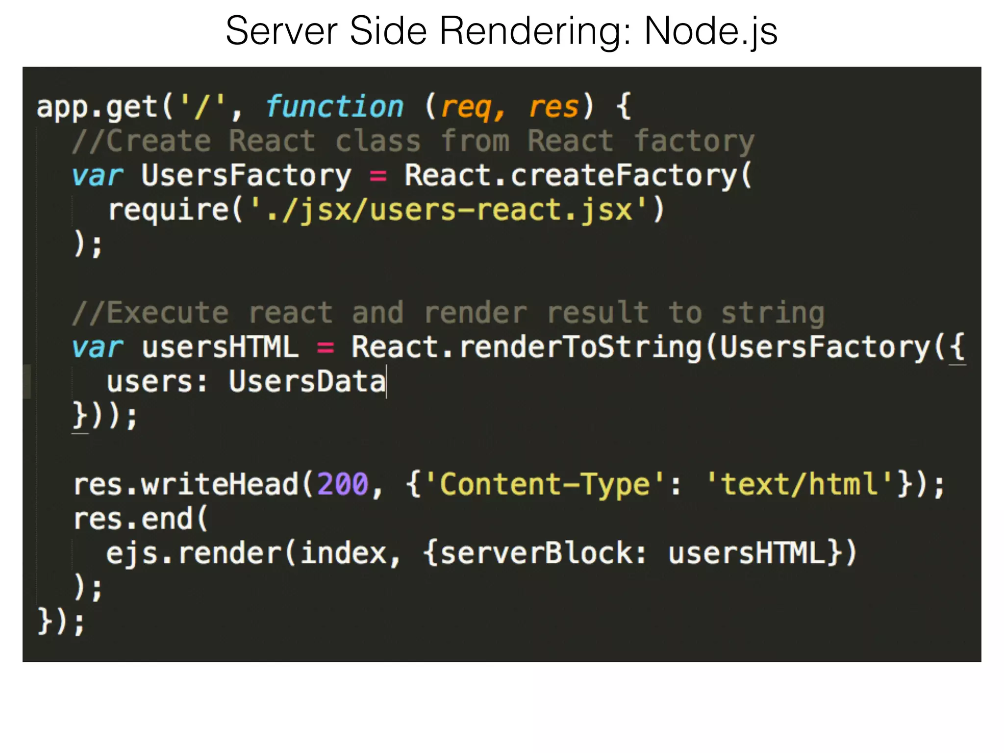This screenshot has height=753, width=1004.
Task: Place cursor at the end of 'UsersData'
Action: pos(386,382)
